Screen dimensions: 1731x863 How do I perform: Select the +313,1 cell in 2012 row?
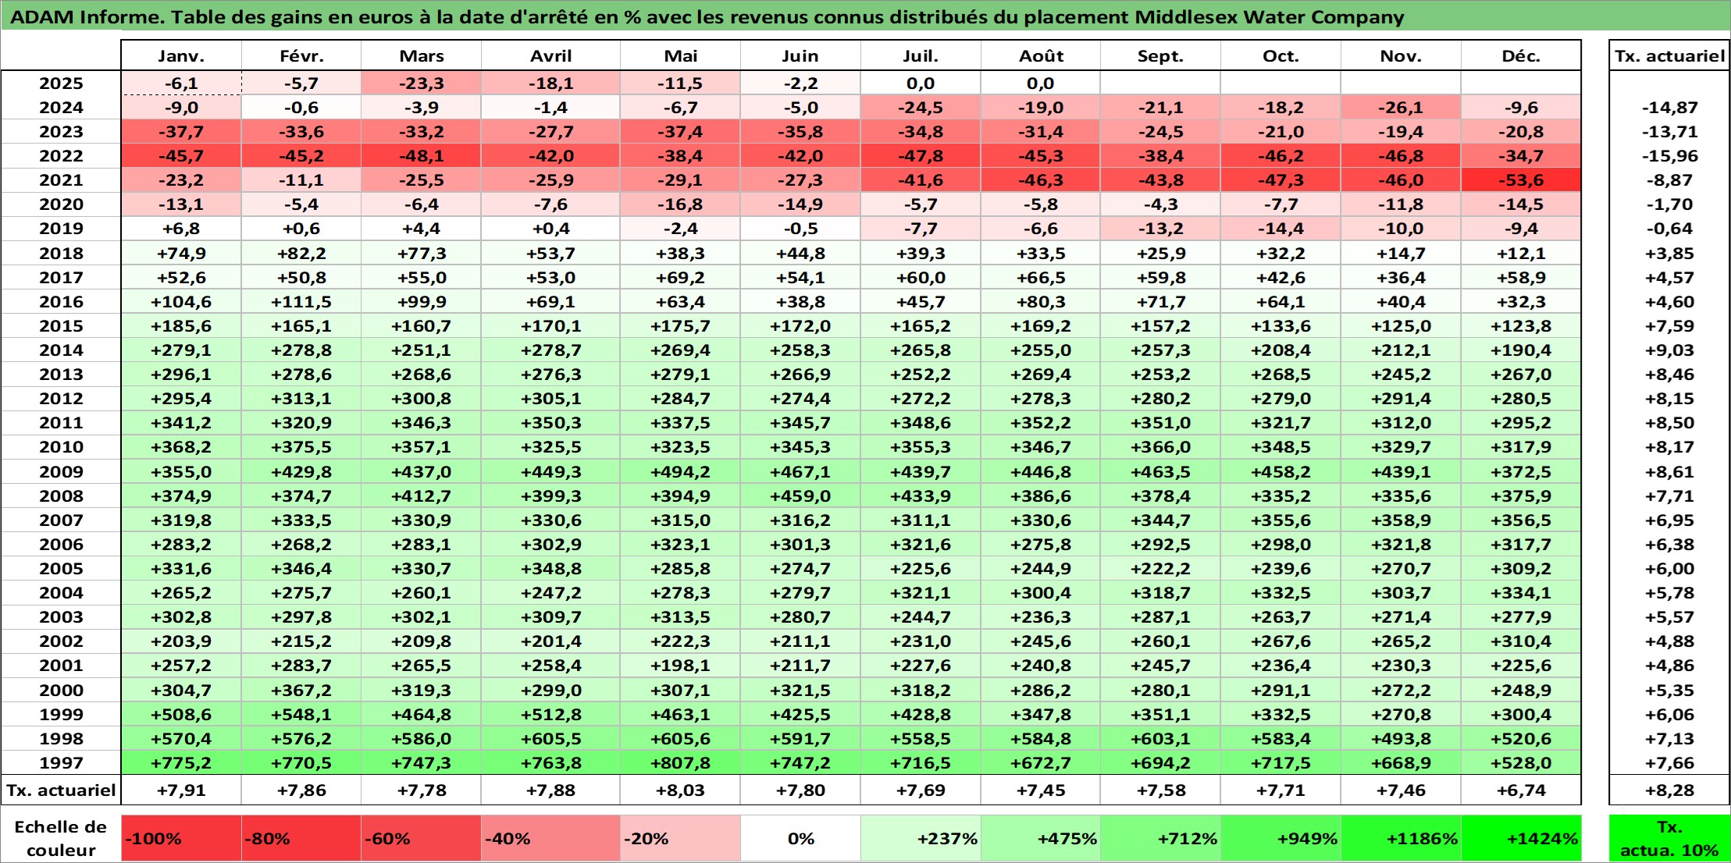(301, 399)
